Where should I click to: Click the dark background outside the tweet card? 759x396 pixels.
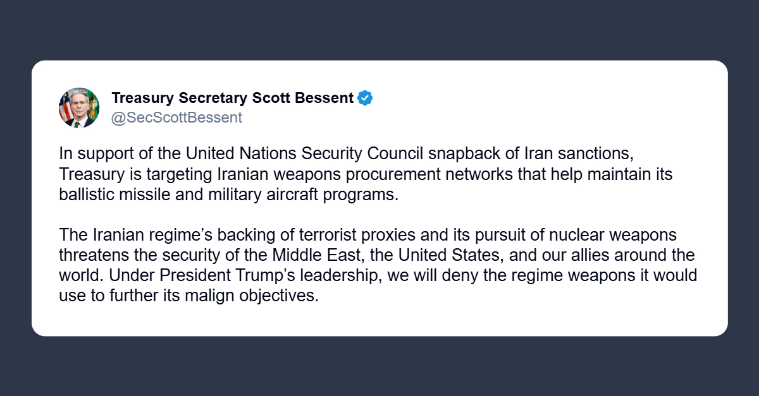point(379,366)
